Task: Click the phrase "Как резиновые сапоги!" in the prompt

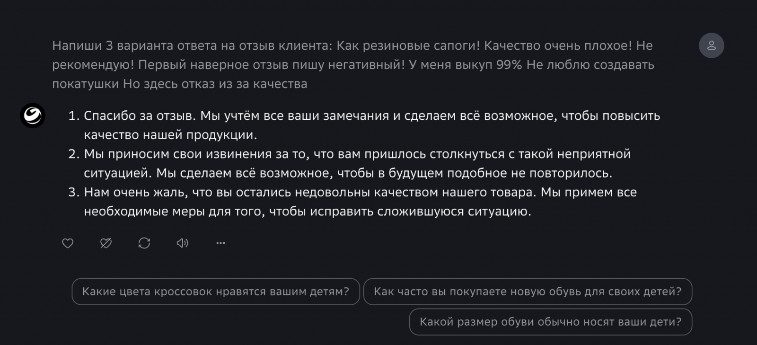Action: coord(408,46)
